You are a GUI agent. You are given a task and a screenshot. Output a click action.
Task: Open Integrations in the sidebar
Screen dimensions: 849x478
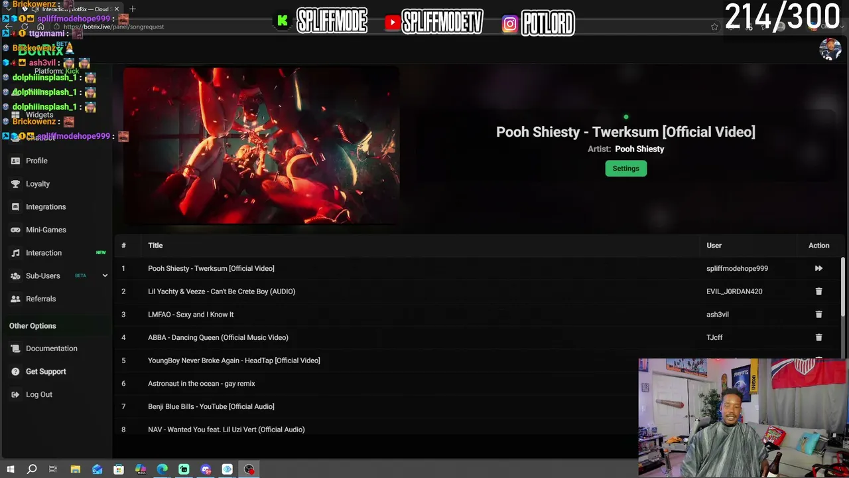[46, 207]
